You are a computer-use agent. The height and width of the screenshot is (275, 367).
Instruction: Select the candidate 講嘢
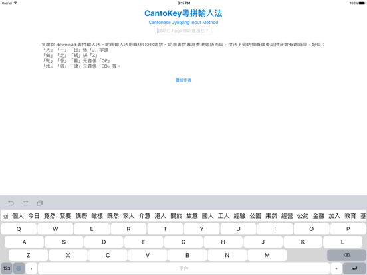click(81, 216)
